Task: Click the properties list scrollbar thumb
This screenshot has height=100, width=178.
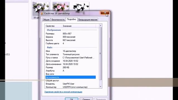Action: click(x=100, y=54)
